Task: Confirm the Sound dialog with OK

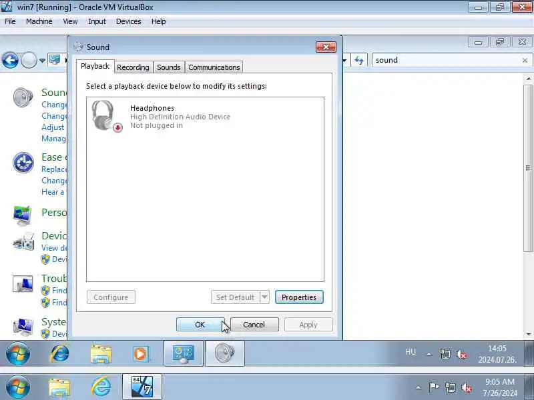Action: click(x=200, y=325)
